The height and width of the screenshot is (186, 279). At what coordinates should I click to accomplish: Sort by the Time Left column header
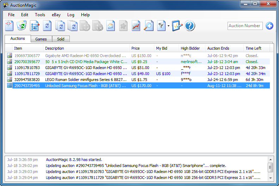(x=257, y=48)
